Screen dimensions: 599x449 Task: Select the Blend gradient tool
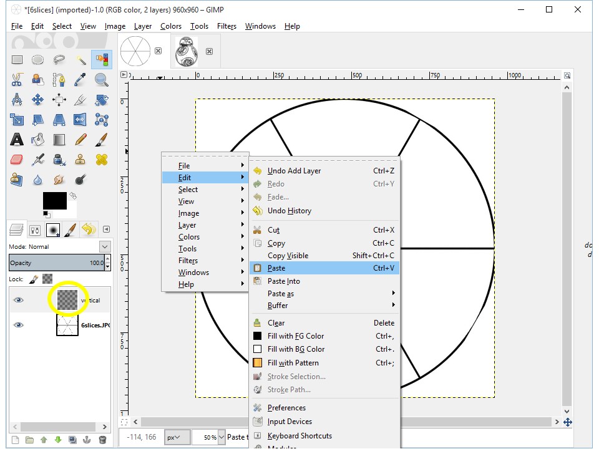[x=59, y=140]
